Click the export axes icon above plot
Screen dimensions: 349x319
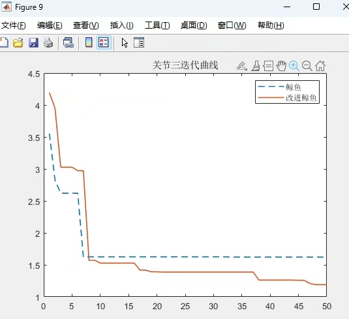(242, 66)
